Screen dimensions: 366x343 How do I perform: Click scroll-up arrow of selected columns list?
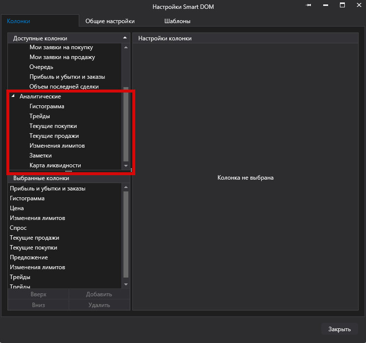click(126, 187)
